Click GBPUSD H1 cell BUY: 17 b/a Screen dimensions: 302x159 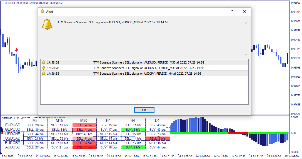pos(109,130)
